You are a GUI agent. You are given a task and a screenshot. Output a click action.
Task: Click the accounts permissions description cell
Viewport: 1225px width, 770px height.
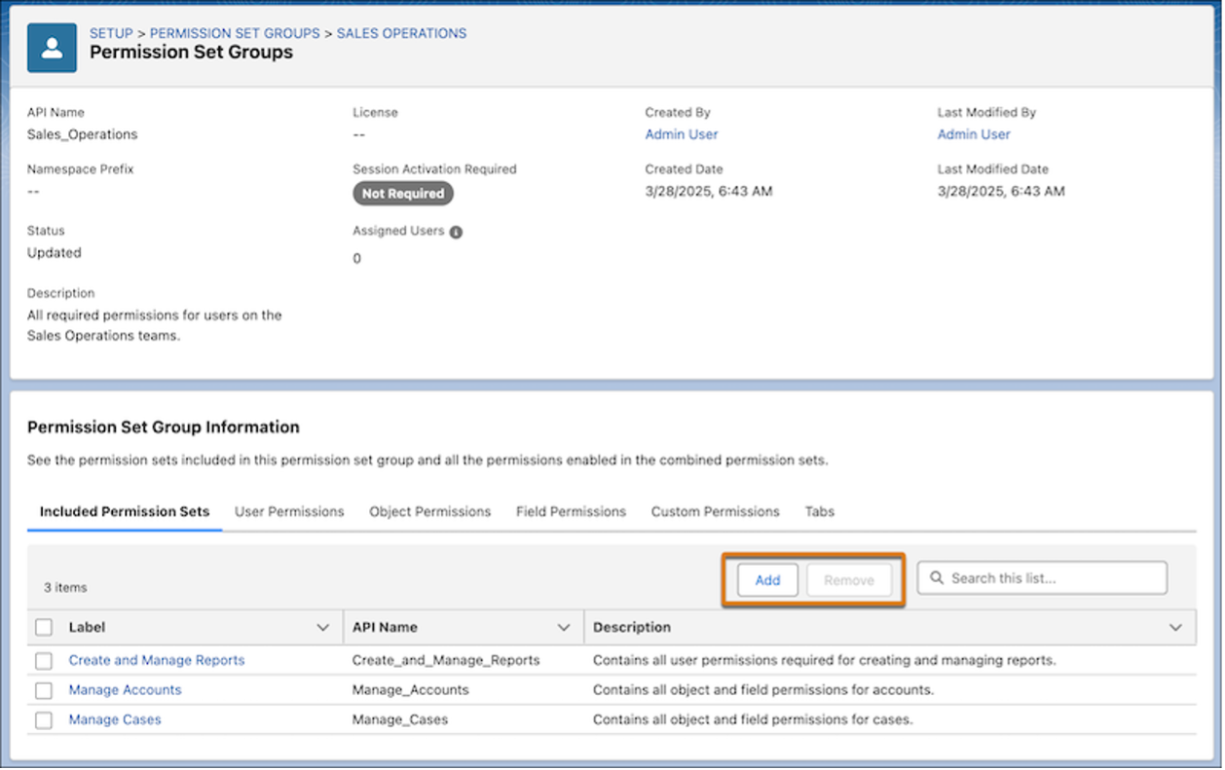763,690
